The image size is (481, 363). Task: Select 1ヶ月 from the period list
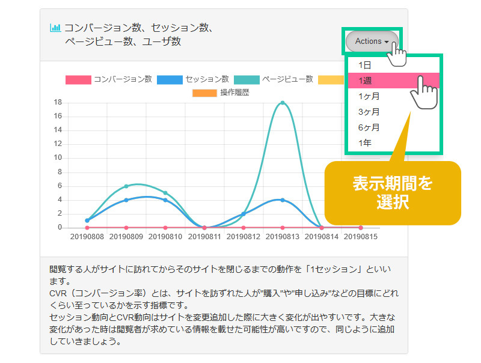tap(369, 96)
